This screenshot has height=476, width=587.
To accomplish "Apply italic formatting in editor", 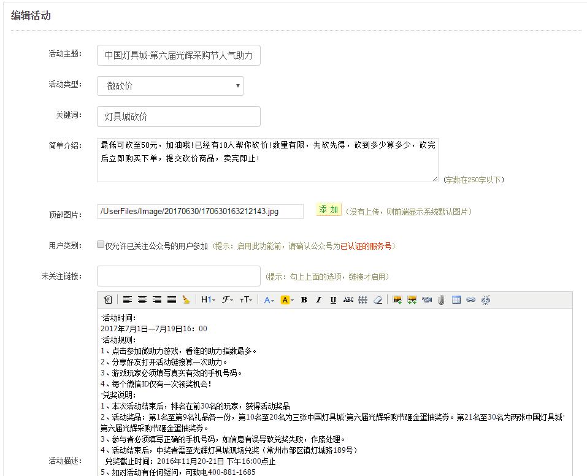I will click(318, 300).
